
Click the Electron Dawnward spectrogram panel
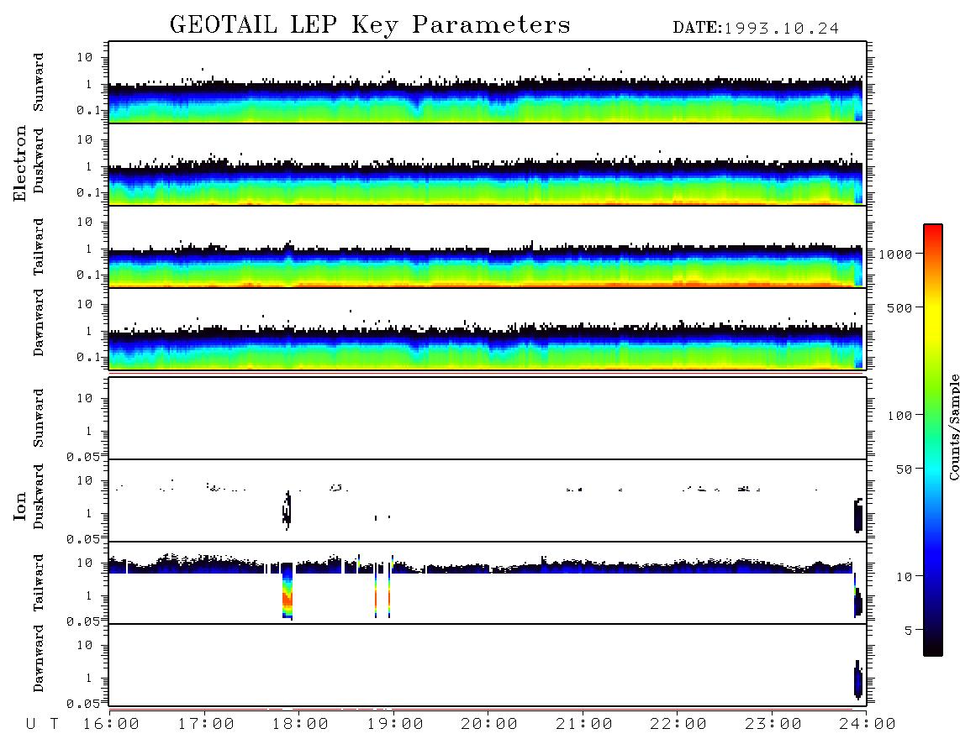[488, 329]
